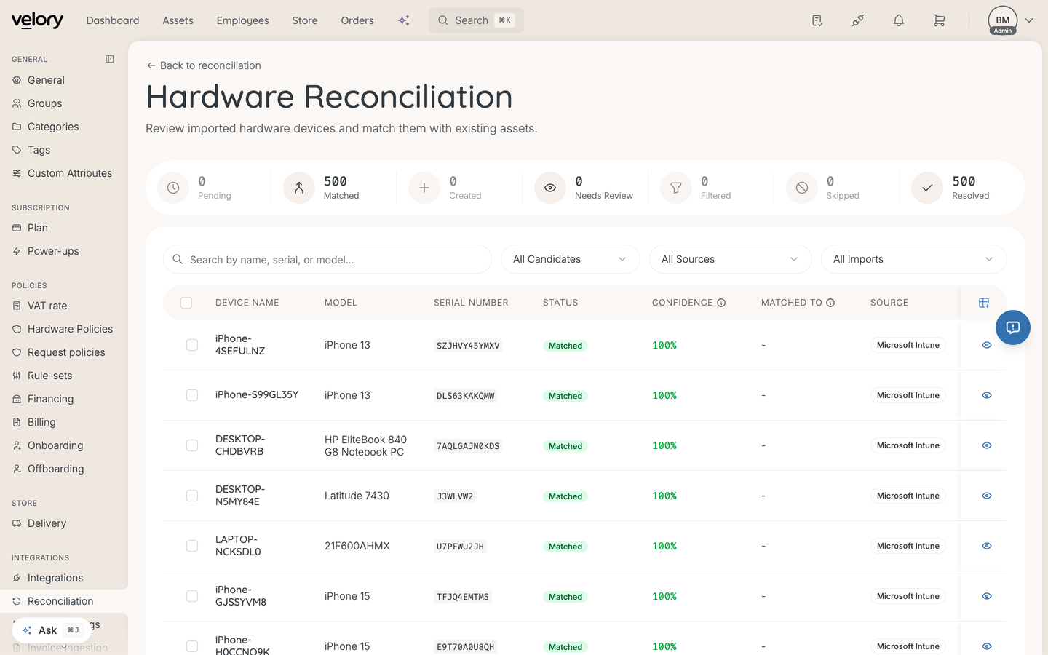
Task: Sort by the Device Name column header
Action: 247,303
